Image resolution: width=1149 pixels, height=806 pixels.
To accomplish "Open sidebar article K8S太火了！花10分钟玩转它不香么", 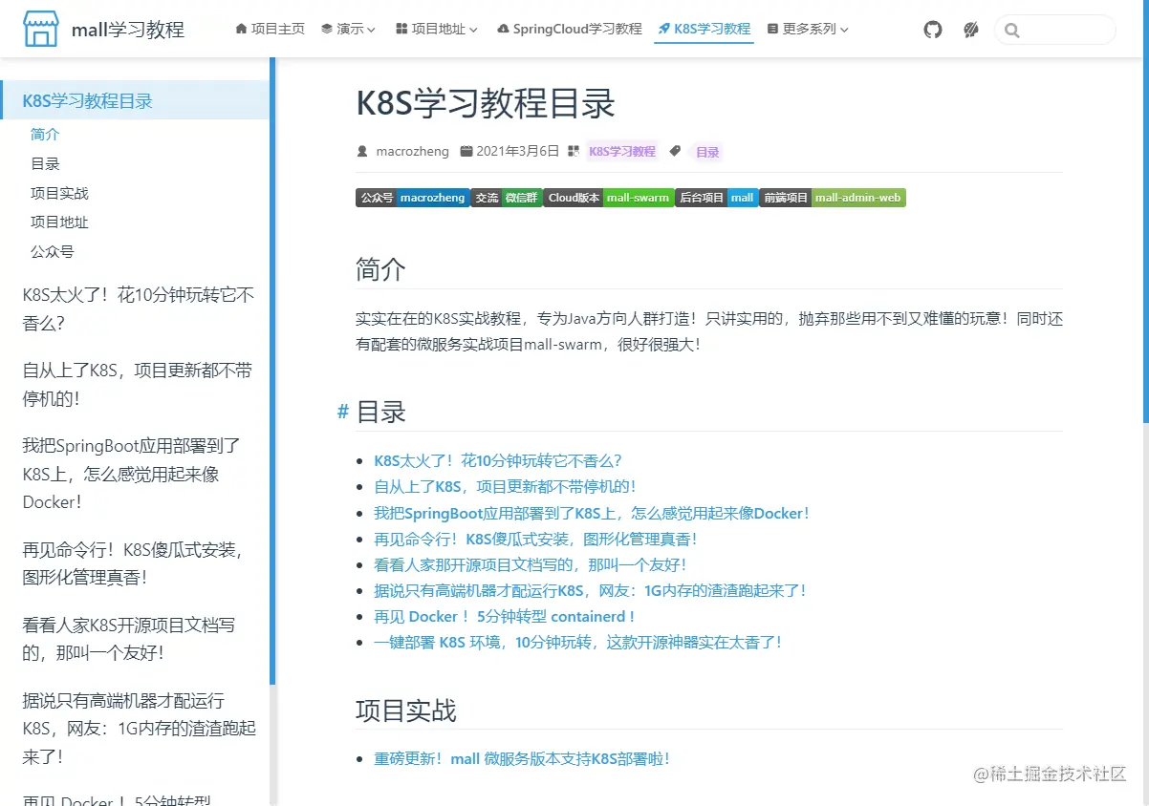I will click(x=139, y=308).
